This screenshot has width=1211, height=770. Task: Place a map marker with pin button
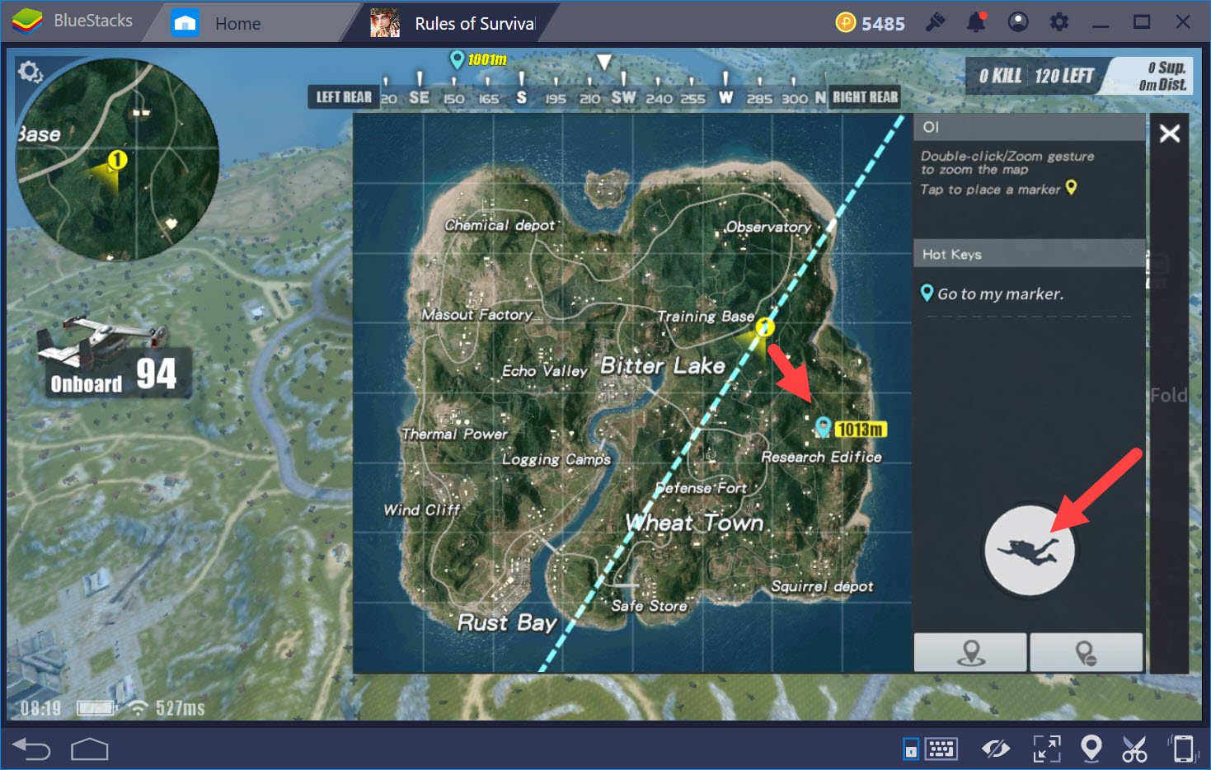tap(970, 652)
